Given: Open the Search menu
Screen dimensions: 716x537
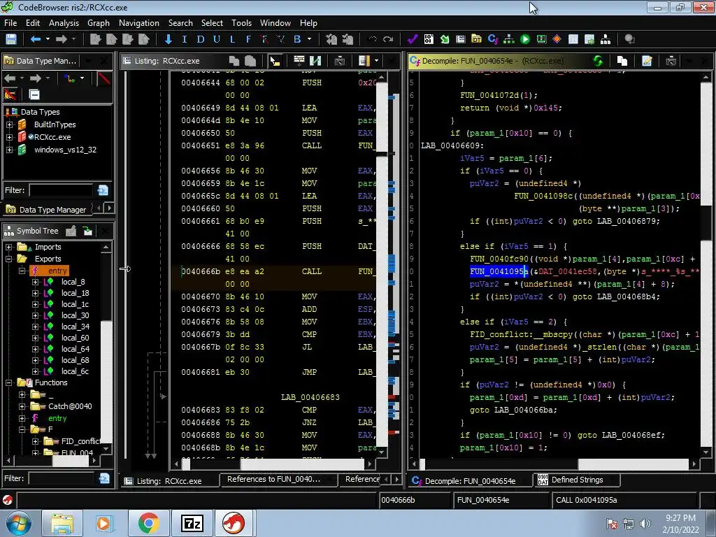Looking at the screenshot, I should click(x=180, y=23).
